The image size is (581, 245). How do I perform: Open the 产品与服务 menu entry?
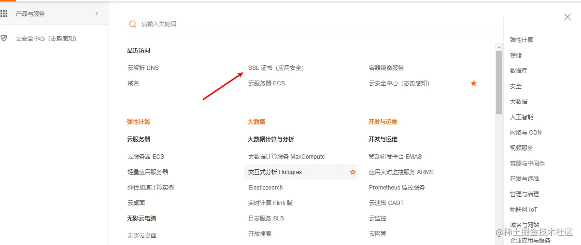(54, 14)
